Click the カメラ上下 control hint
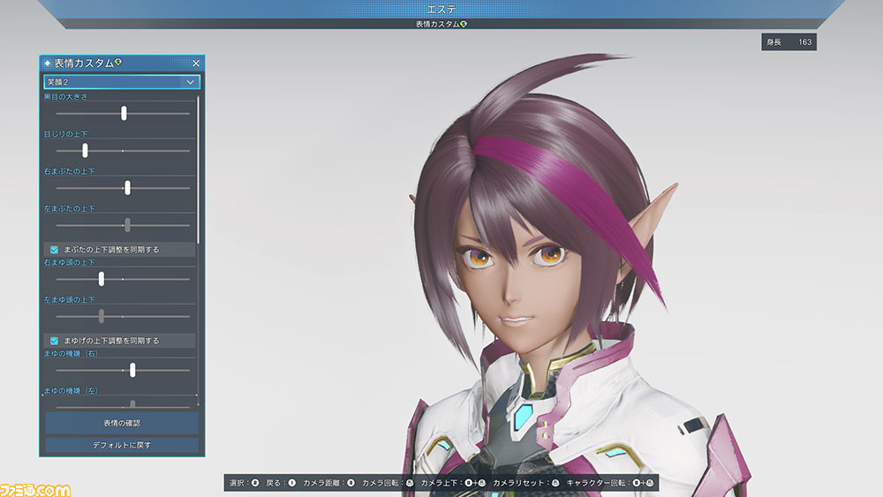 pyautogui.click(x=453, y=483)
